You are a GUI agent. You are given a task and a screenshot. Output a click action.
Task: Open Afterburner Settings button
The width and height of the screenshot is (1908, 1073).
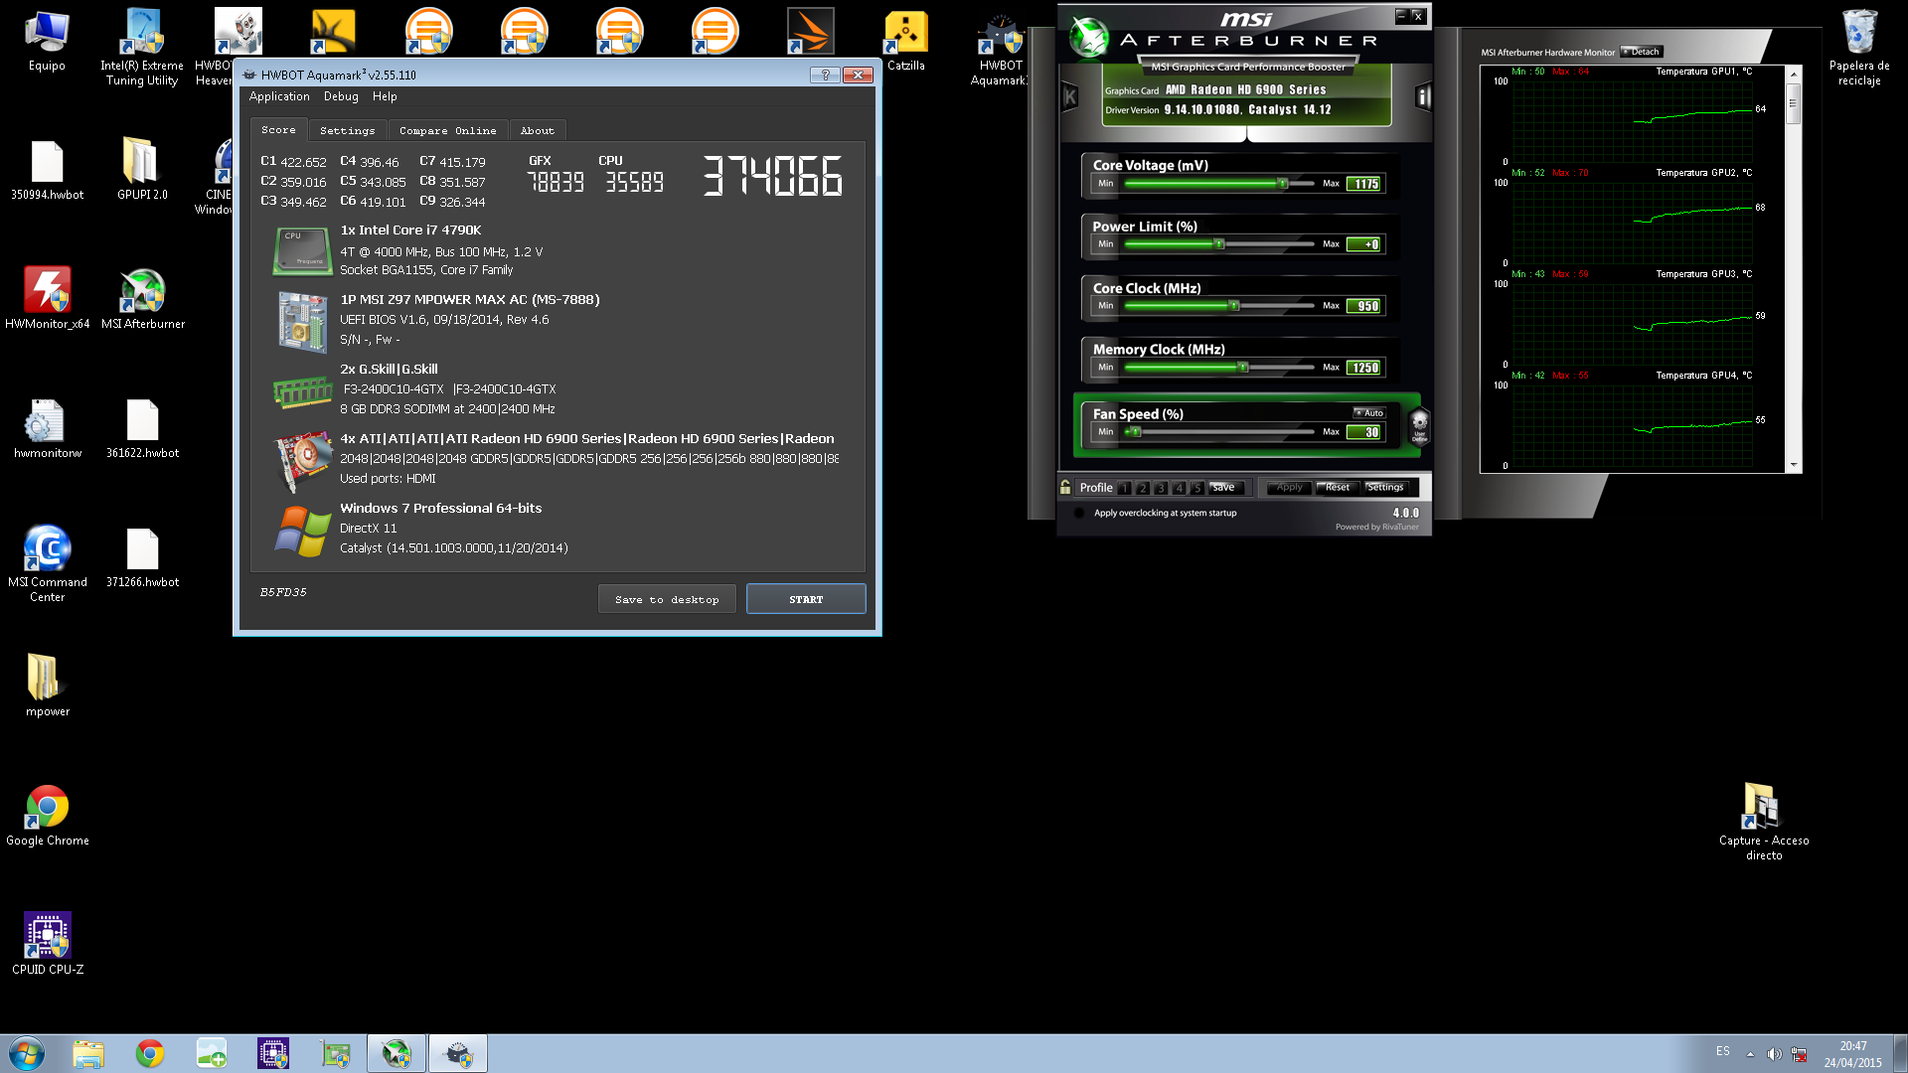[1385, 487]
